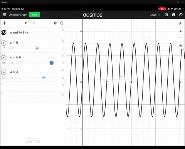Reset graph to default home view
This screenshot has width=185, height=149.
180,46
